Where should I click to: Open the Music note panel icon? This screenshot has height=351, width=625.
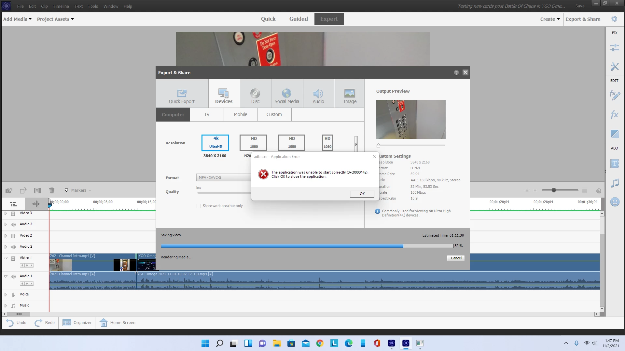[614, 183]
